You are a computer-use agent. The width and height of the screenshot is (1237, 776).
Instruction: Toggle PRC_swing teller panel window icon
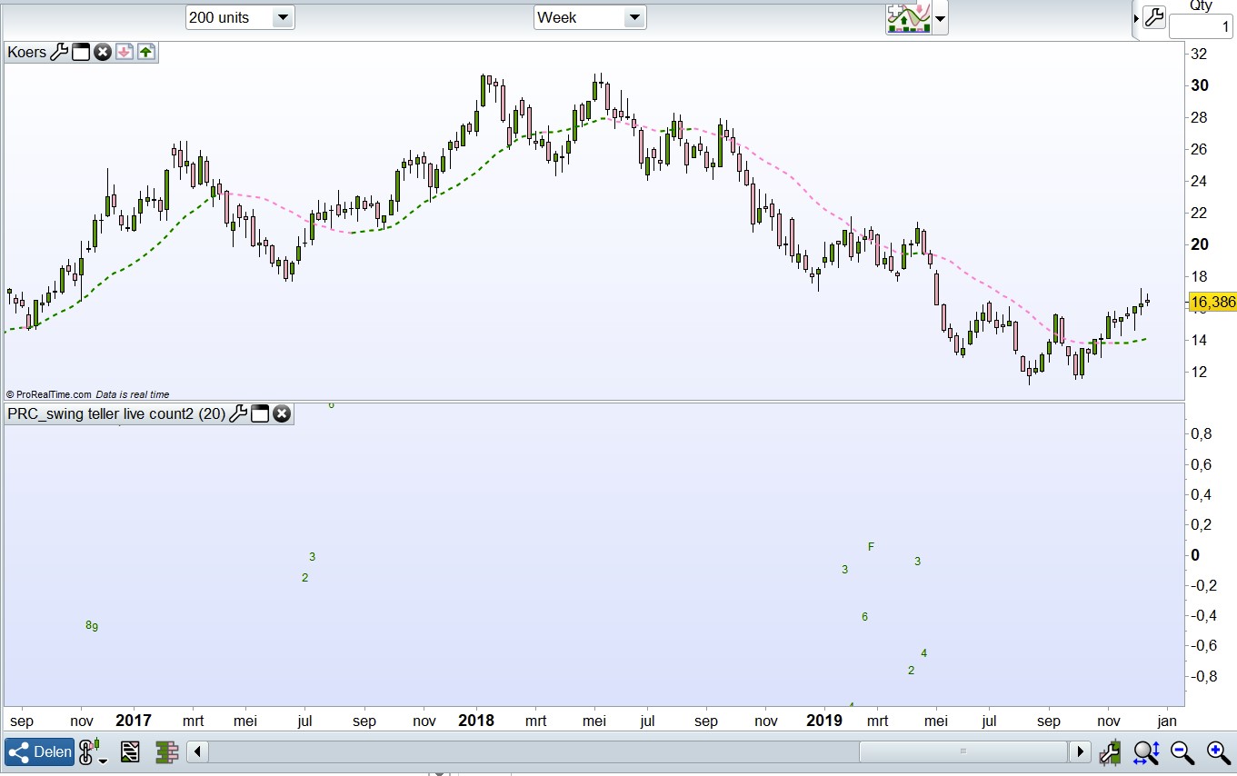pos(260,414)
